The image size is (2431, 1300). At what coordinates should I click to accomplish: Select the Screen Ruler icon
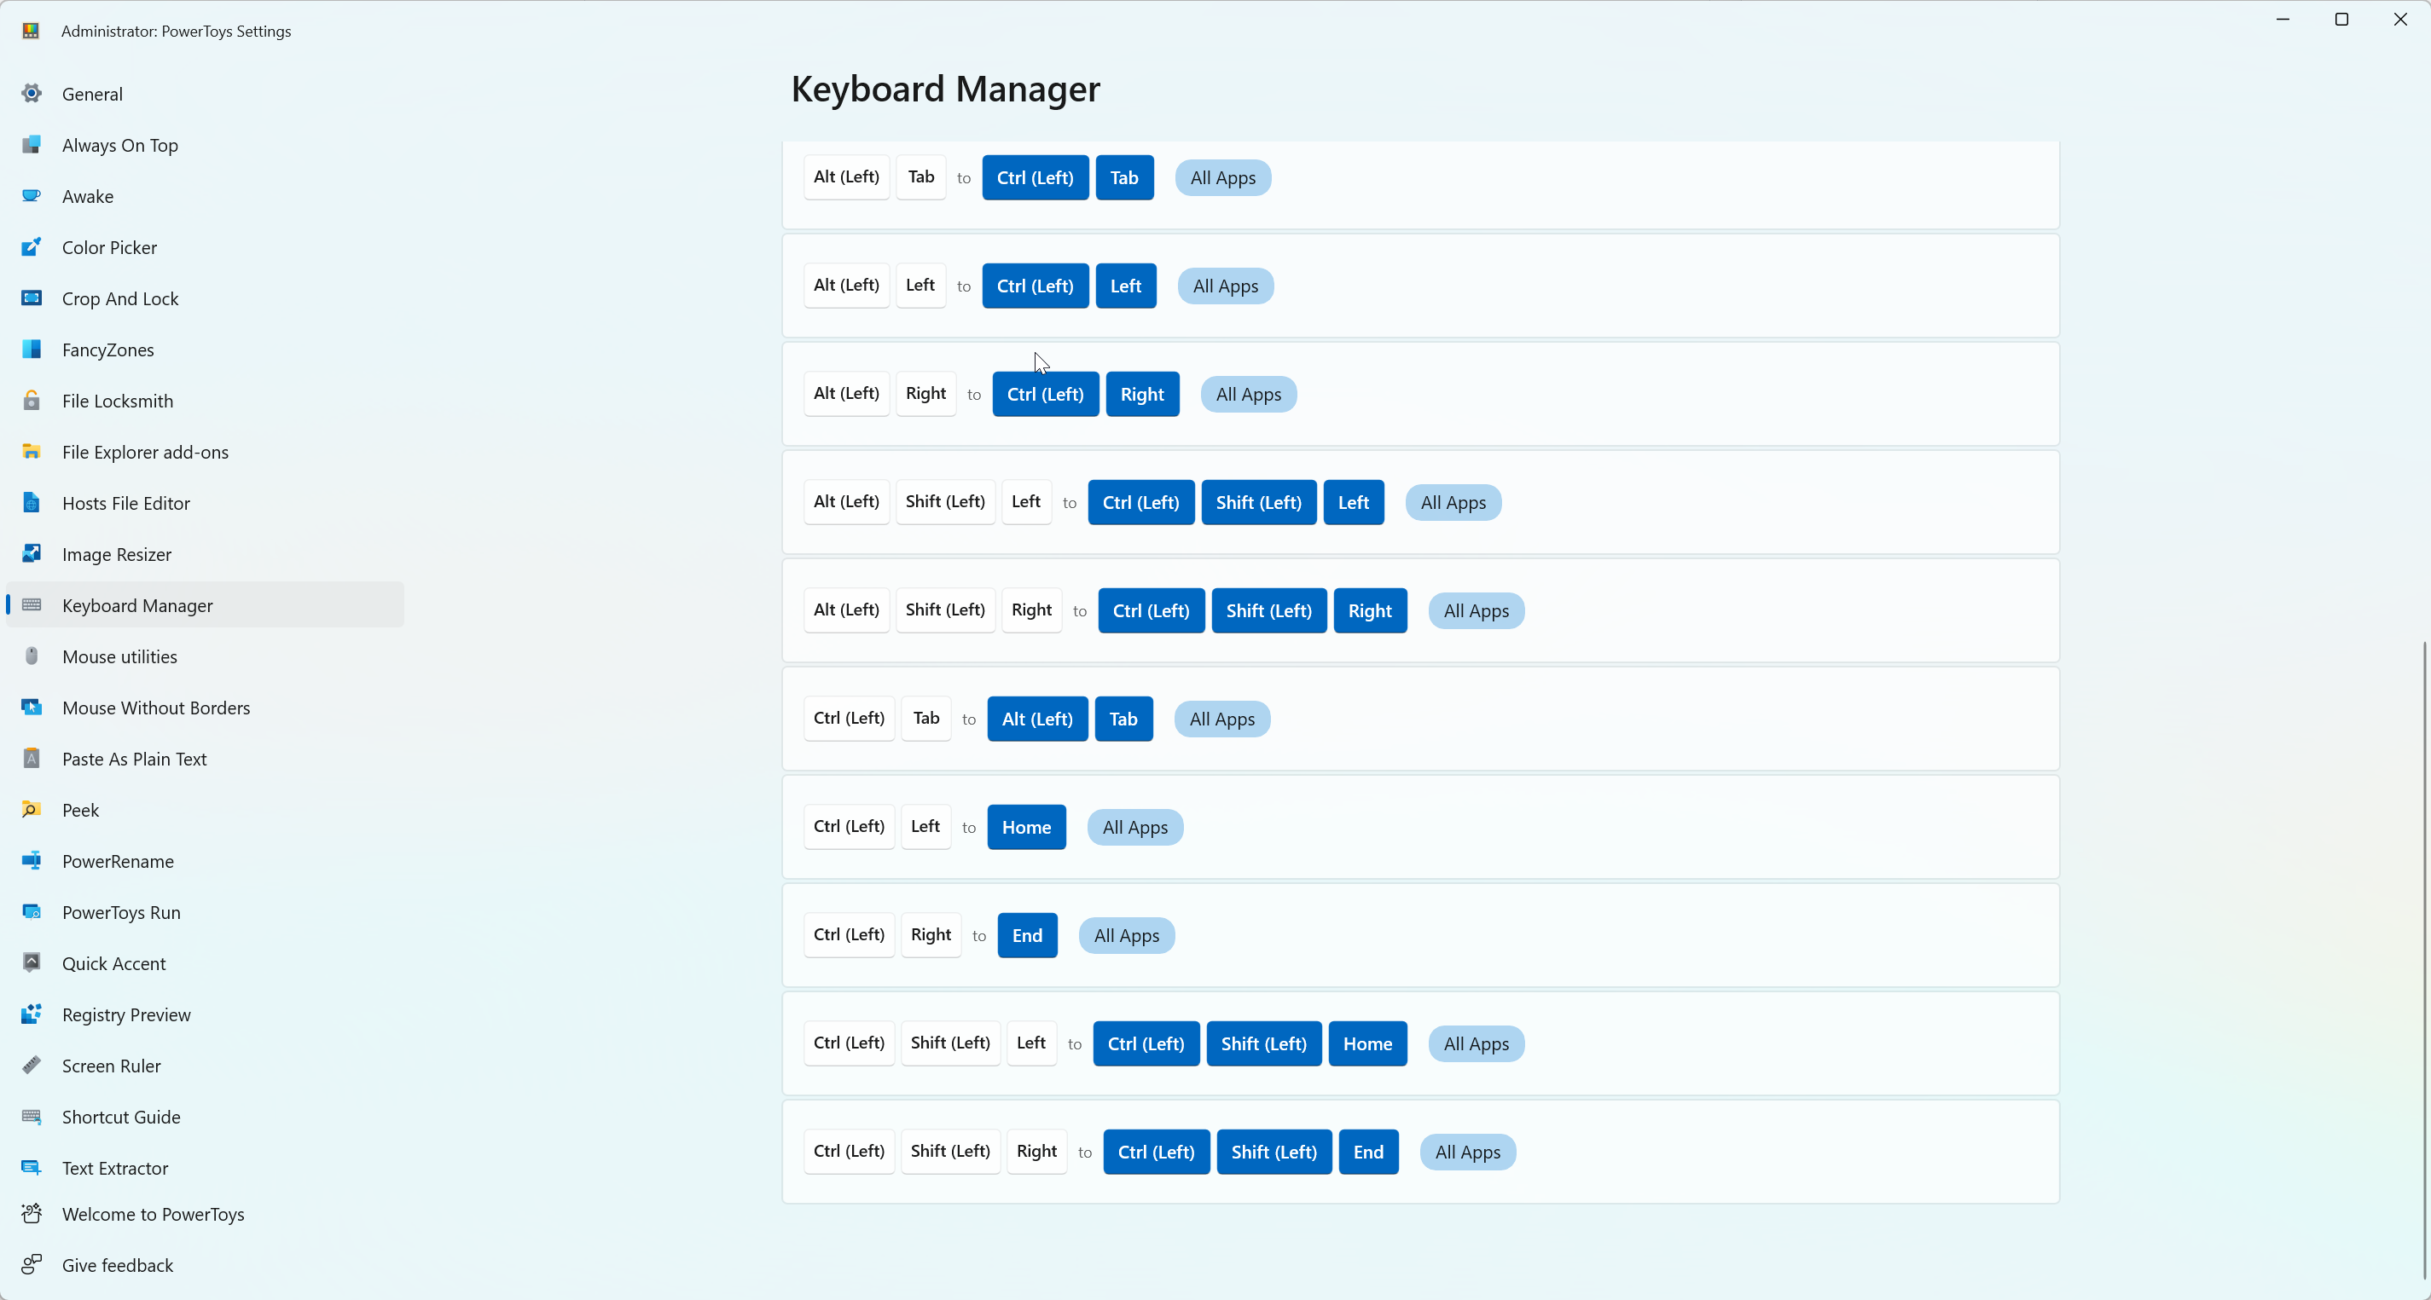click(x=32, y=1065)
